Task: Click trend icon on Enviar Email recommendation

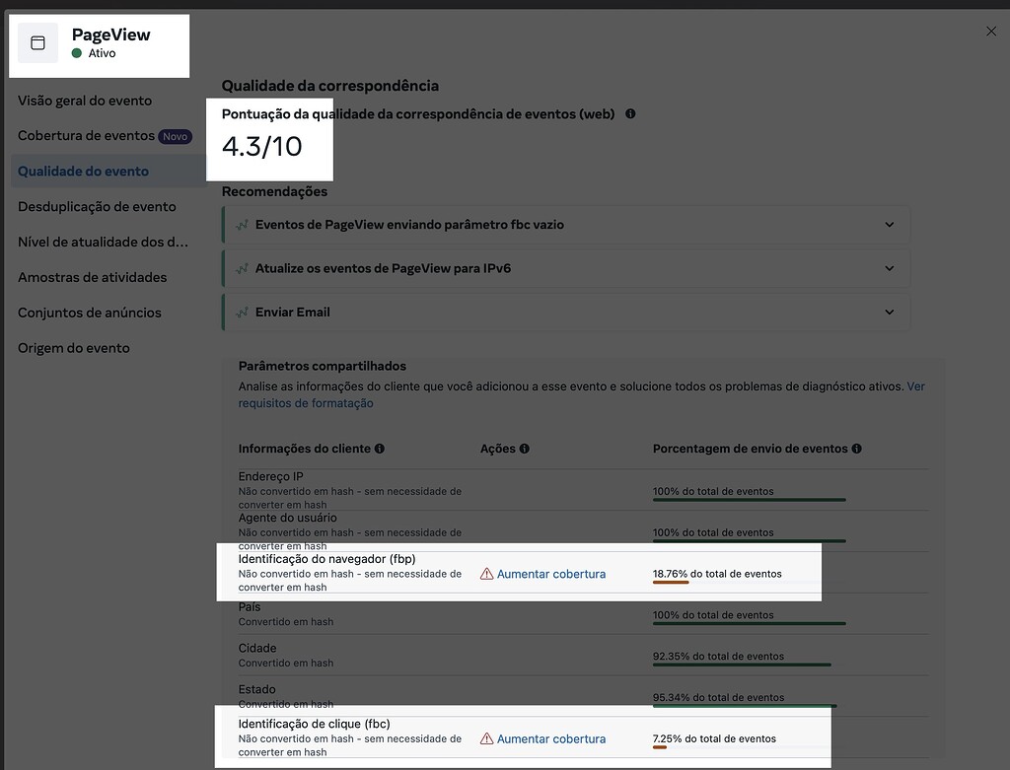Action: 243,312
